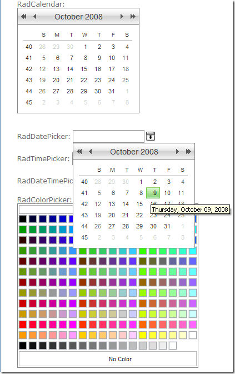Screen dimensions: 235x374
Task: Click October 2008 title in date picker popup
Action: 134,152
